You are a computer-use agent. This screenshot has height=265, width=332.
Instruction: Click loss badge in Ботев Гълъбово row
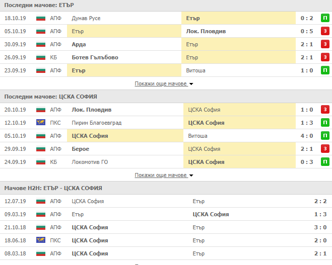pos(325,57)
